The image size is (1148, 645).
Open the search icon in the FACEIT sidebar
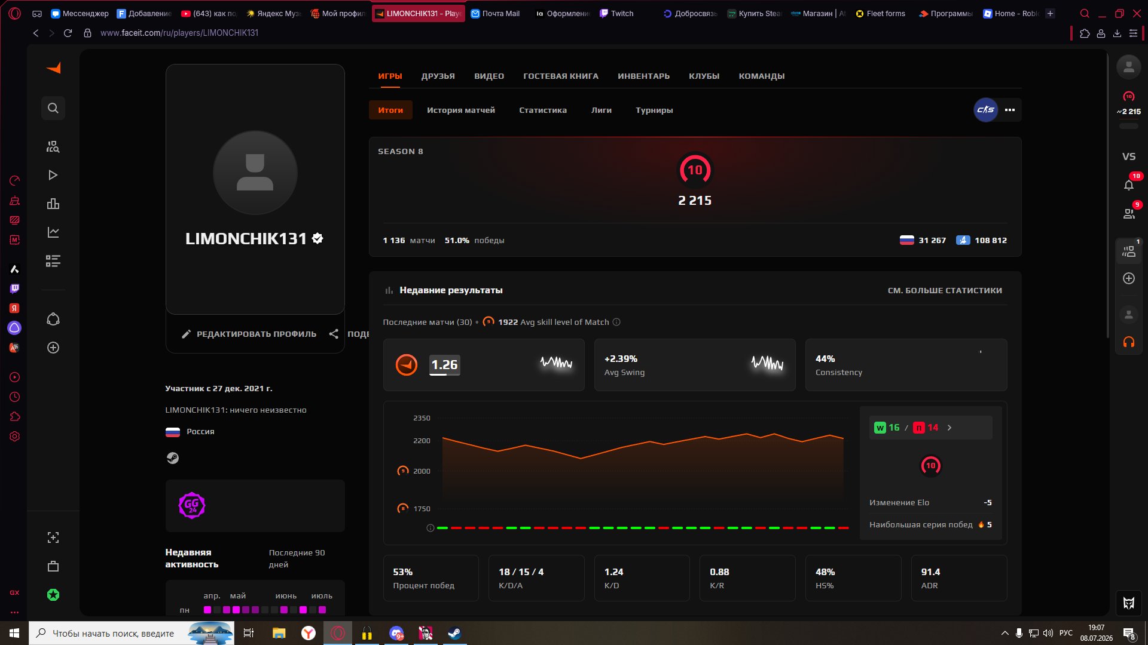[x=53, y=108]
